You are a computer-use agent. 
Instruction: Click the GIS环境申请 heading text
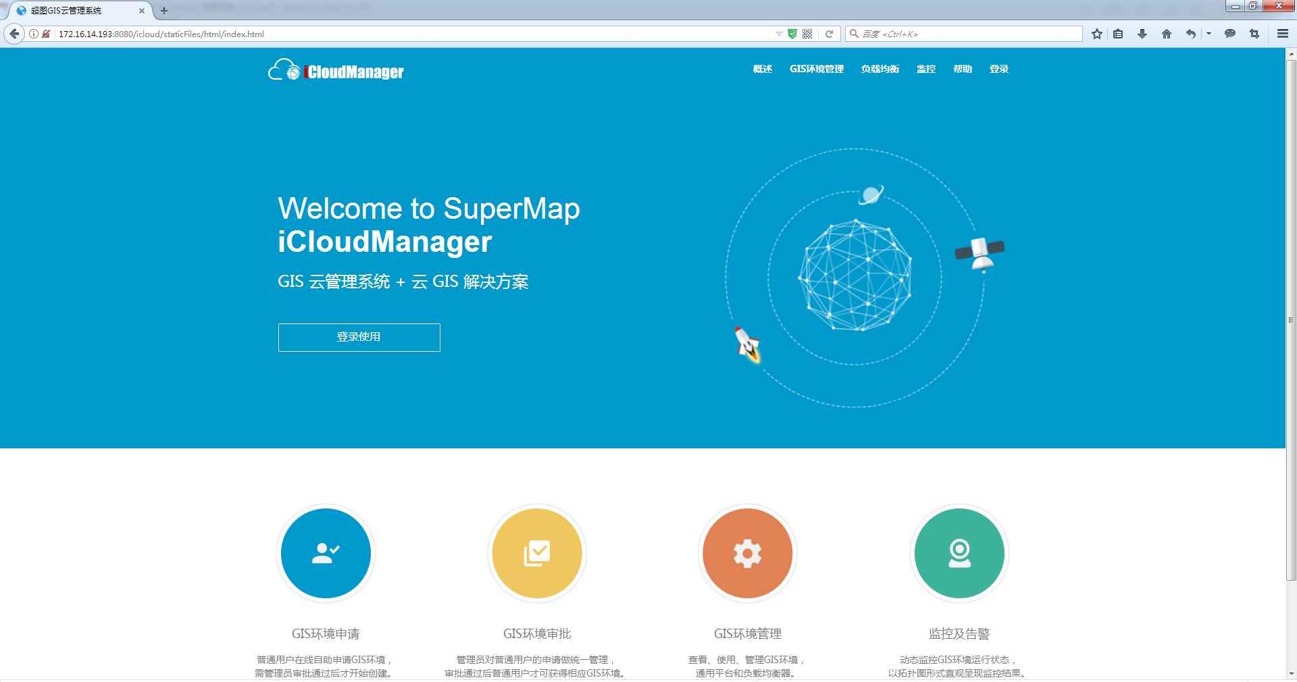(326, 634)
